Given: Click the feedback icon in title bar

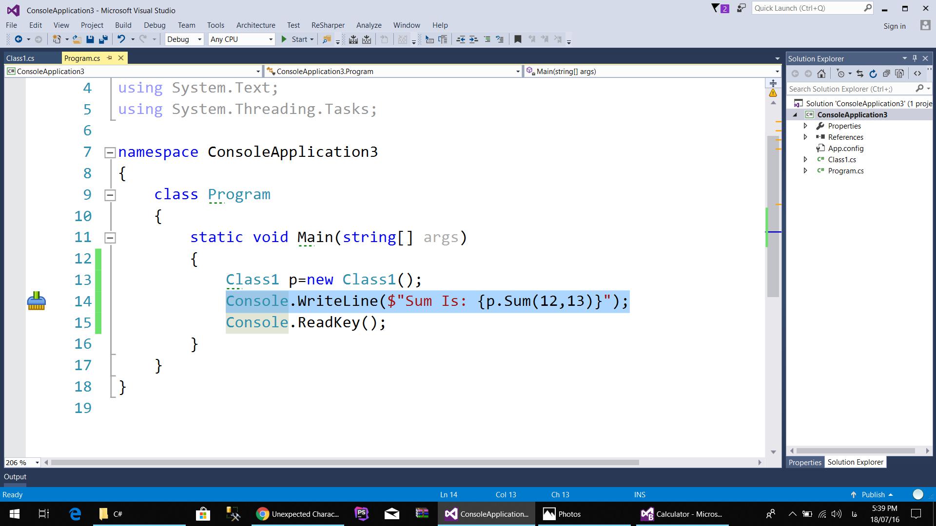Looking at the screenshot, I should coord(741,8).
